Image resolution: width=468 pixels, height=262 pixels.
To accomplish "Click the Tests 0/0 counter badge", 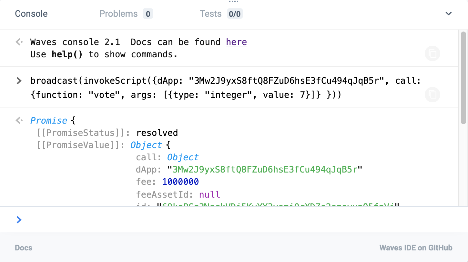I will coord(235,14).
